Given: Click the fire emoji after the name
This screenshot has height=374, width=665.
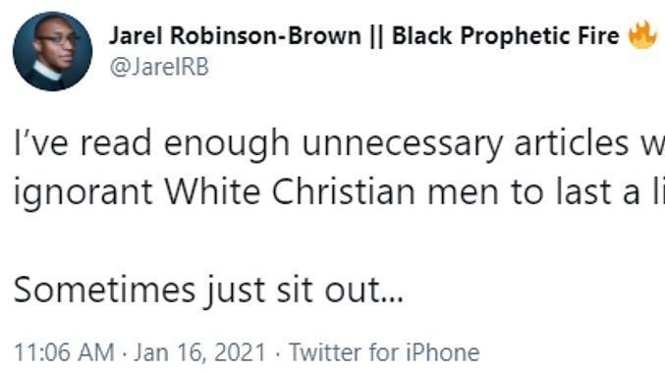Looking at the screenshot, I should coord(642,34).
